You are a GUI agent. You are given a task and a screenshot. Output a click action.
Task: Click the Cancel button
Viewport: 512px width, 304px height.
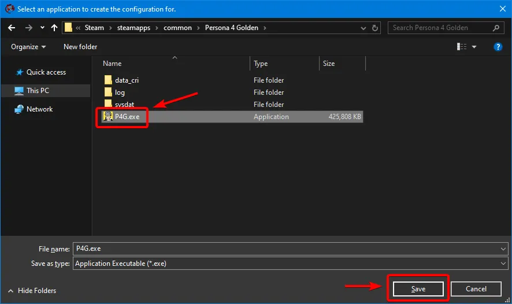pos(476,289)
